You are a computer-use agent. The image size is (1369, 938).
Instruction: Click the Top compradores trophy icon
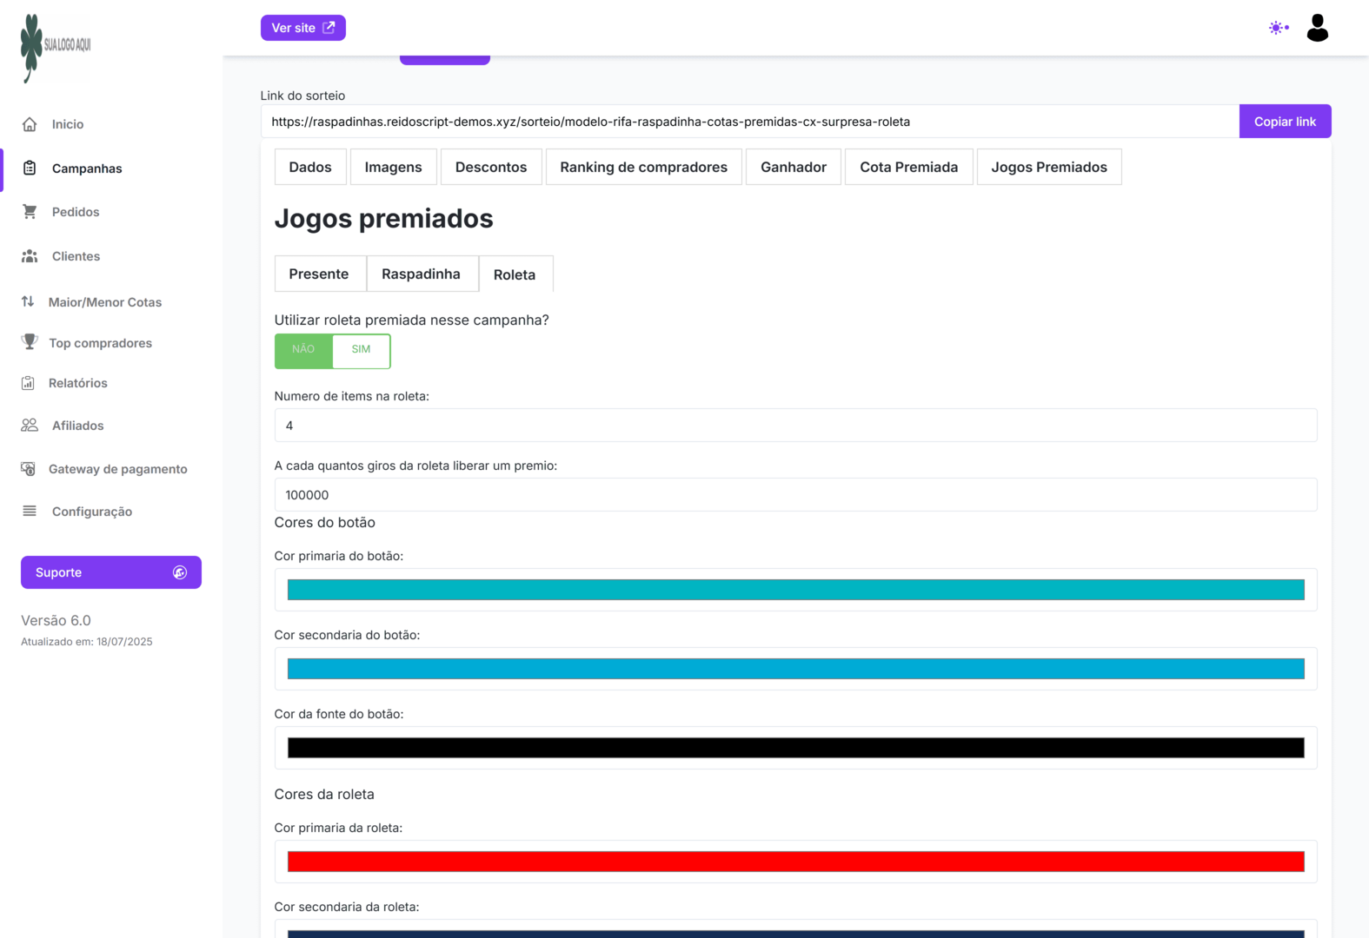tap(30, 342)
